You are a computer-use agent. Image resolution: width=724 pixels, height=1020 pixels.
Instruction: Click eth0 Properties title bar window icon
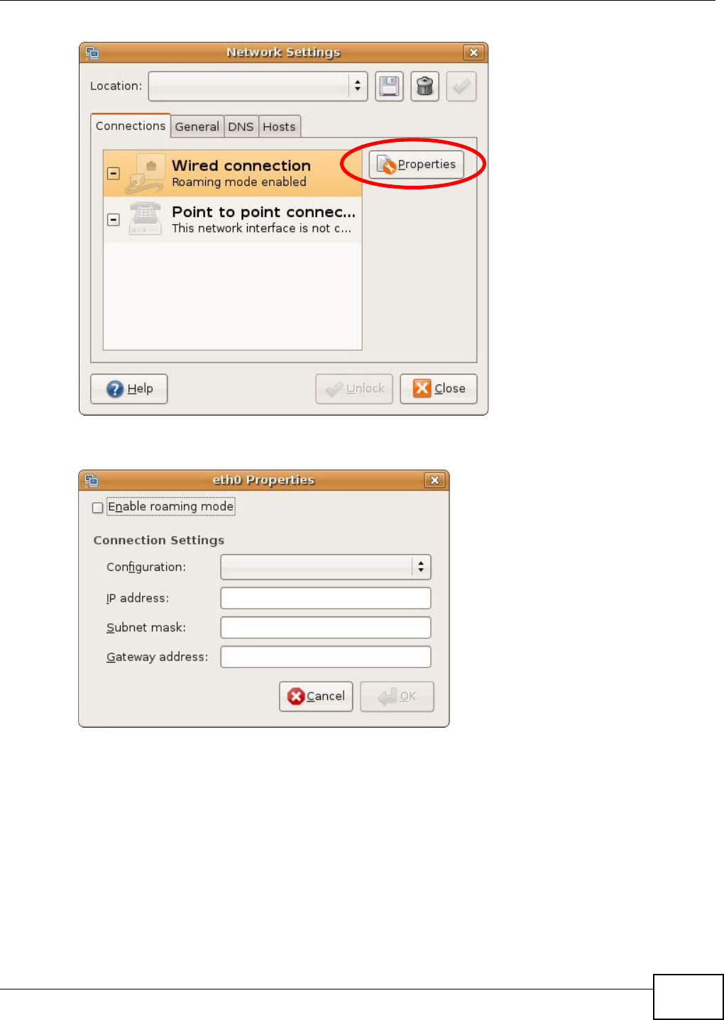92,480
